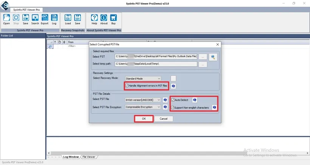Open the Search tool in the toolbar
The width and height of the screenshot is (310, 165).
(x=35, y=19)
